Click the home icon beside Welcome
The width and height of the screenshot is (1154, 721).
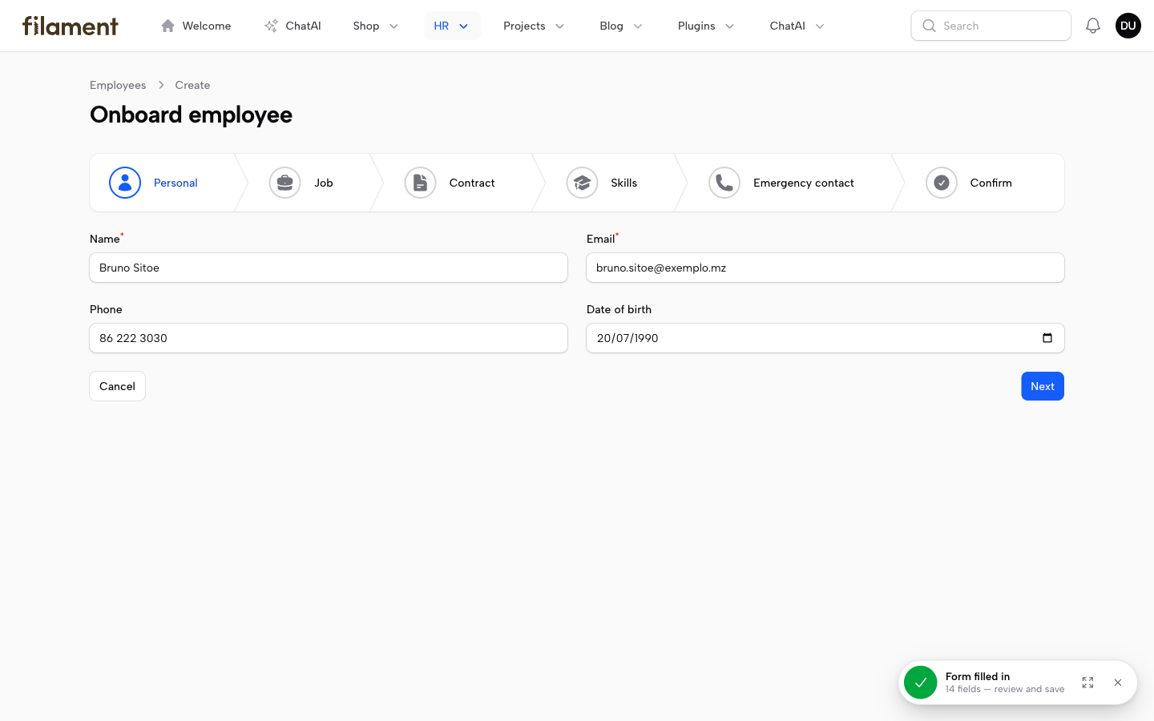click(167, 26)
